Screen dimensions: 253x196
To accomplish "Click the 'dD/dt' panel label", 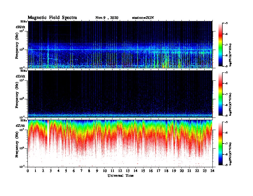I will tap(20, 76).
